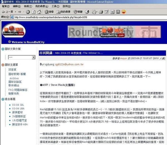Screen dimensions: 167x145
Task: Open the 03-04 UBA past topic
Action: pyautogui.click(x=18, y=108)
